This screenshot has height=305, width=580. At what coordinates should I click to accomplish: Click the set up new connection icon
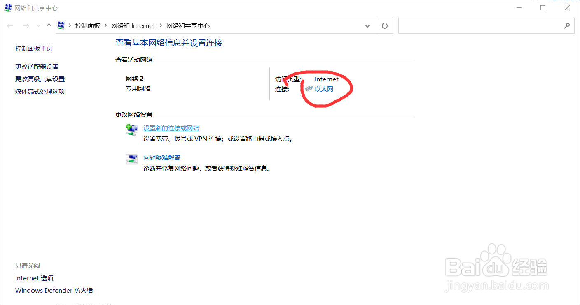click(131, 129)
